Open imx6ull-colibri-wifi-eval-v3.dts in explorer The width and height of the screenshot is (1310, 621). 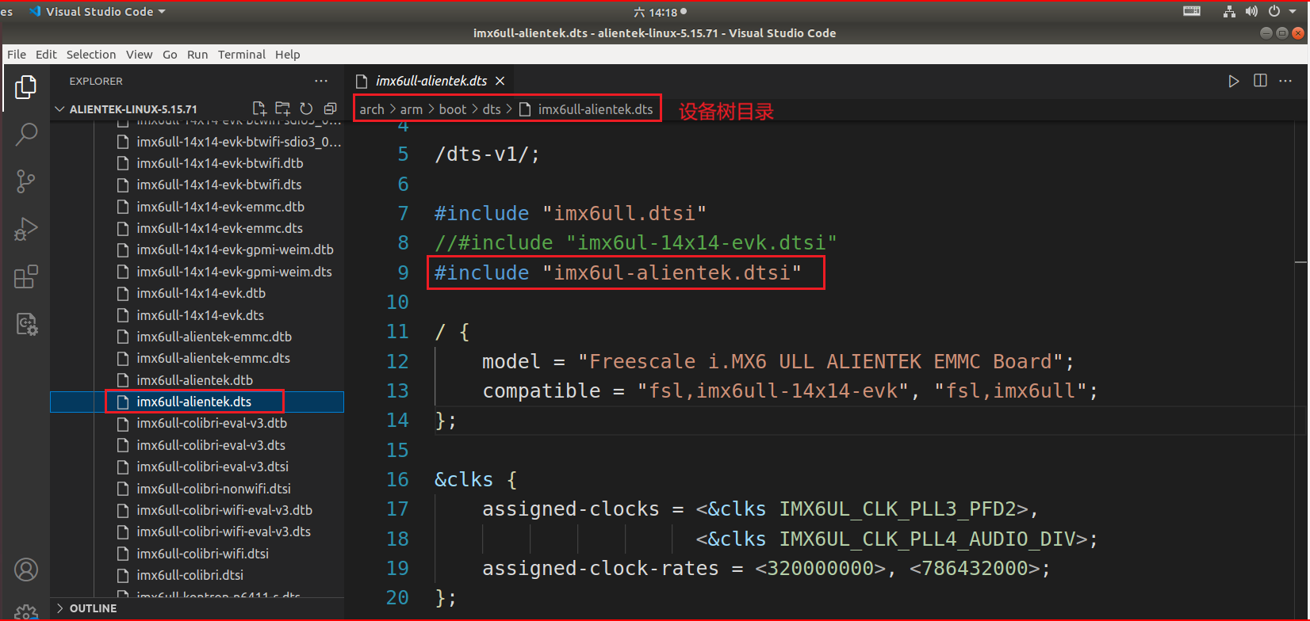click(x=224, y=531)
